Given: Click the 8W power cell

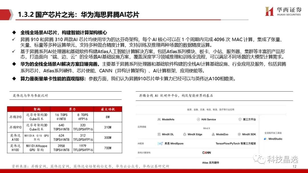Looking at the screenshot, I should click(x=108, y=117).
